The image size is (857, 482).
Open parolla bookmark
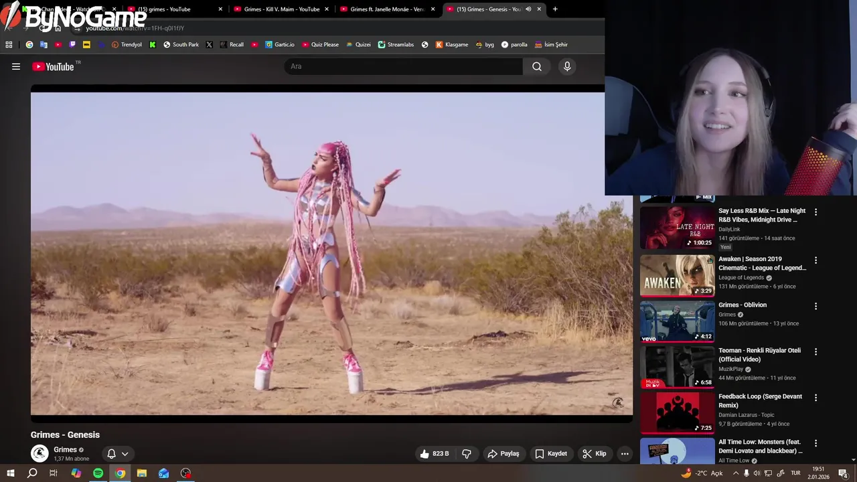tap(514, 45)
